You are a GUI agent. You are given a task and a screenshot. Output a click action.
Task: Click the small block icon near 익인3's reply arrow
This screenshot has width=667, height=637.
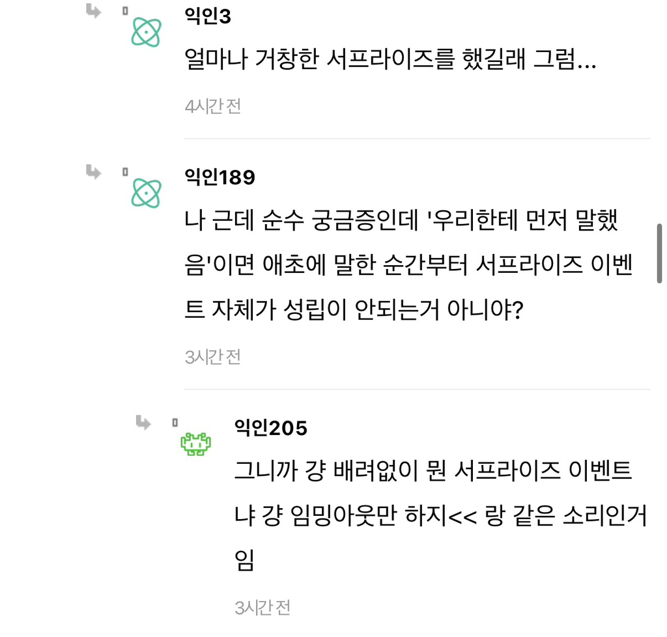(x=124, y=9)
